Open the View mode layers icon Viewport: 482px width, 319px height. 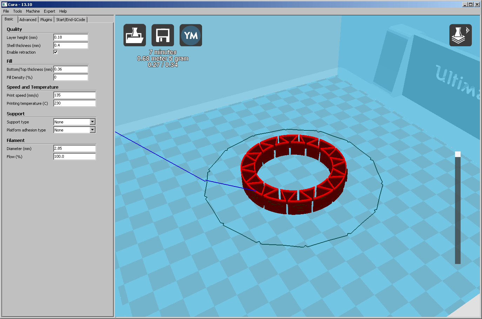461,35
